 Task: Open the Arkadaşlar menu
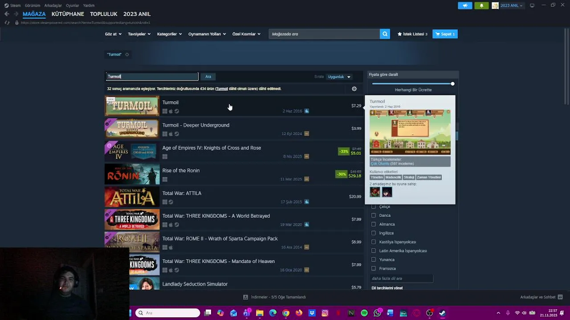coord(53,5)
